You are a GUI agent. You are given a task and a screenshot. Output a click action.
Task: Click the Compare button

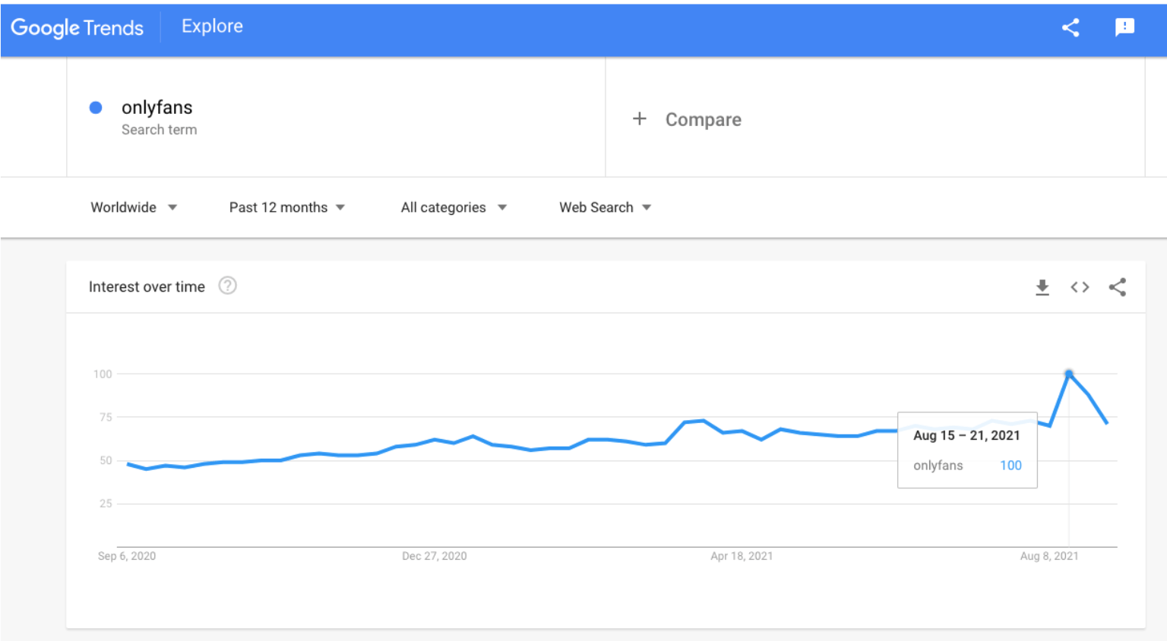(x=703, y=119)
